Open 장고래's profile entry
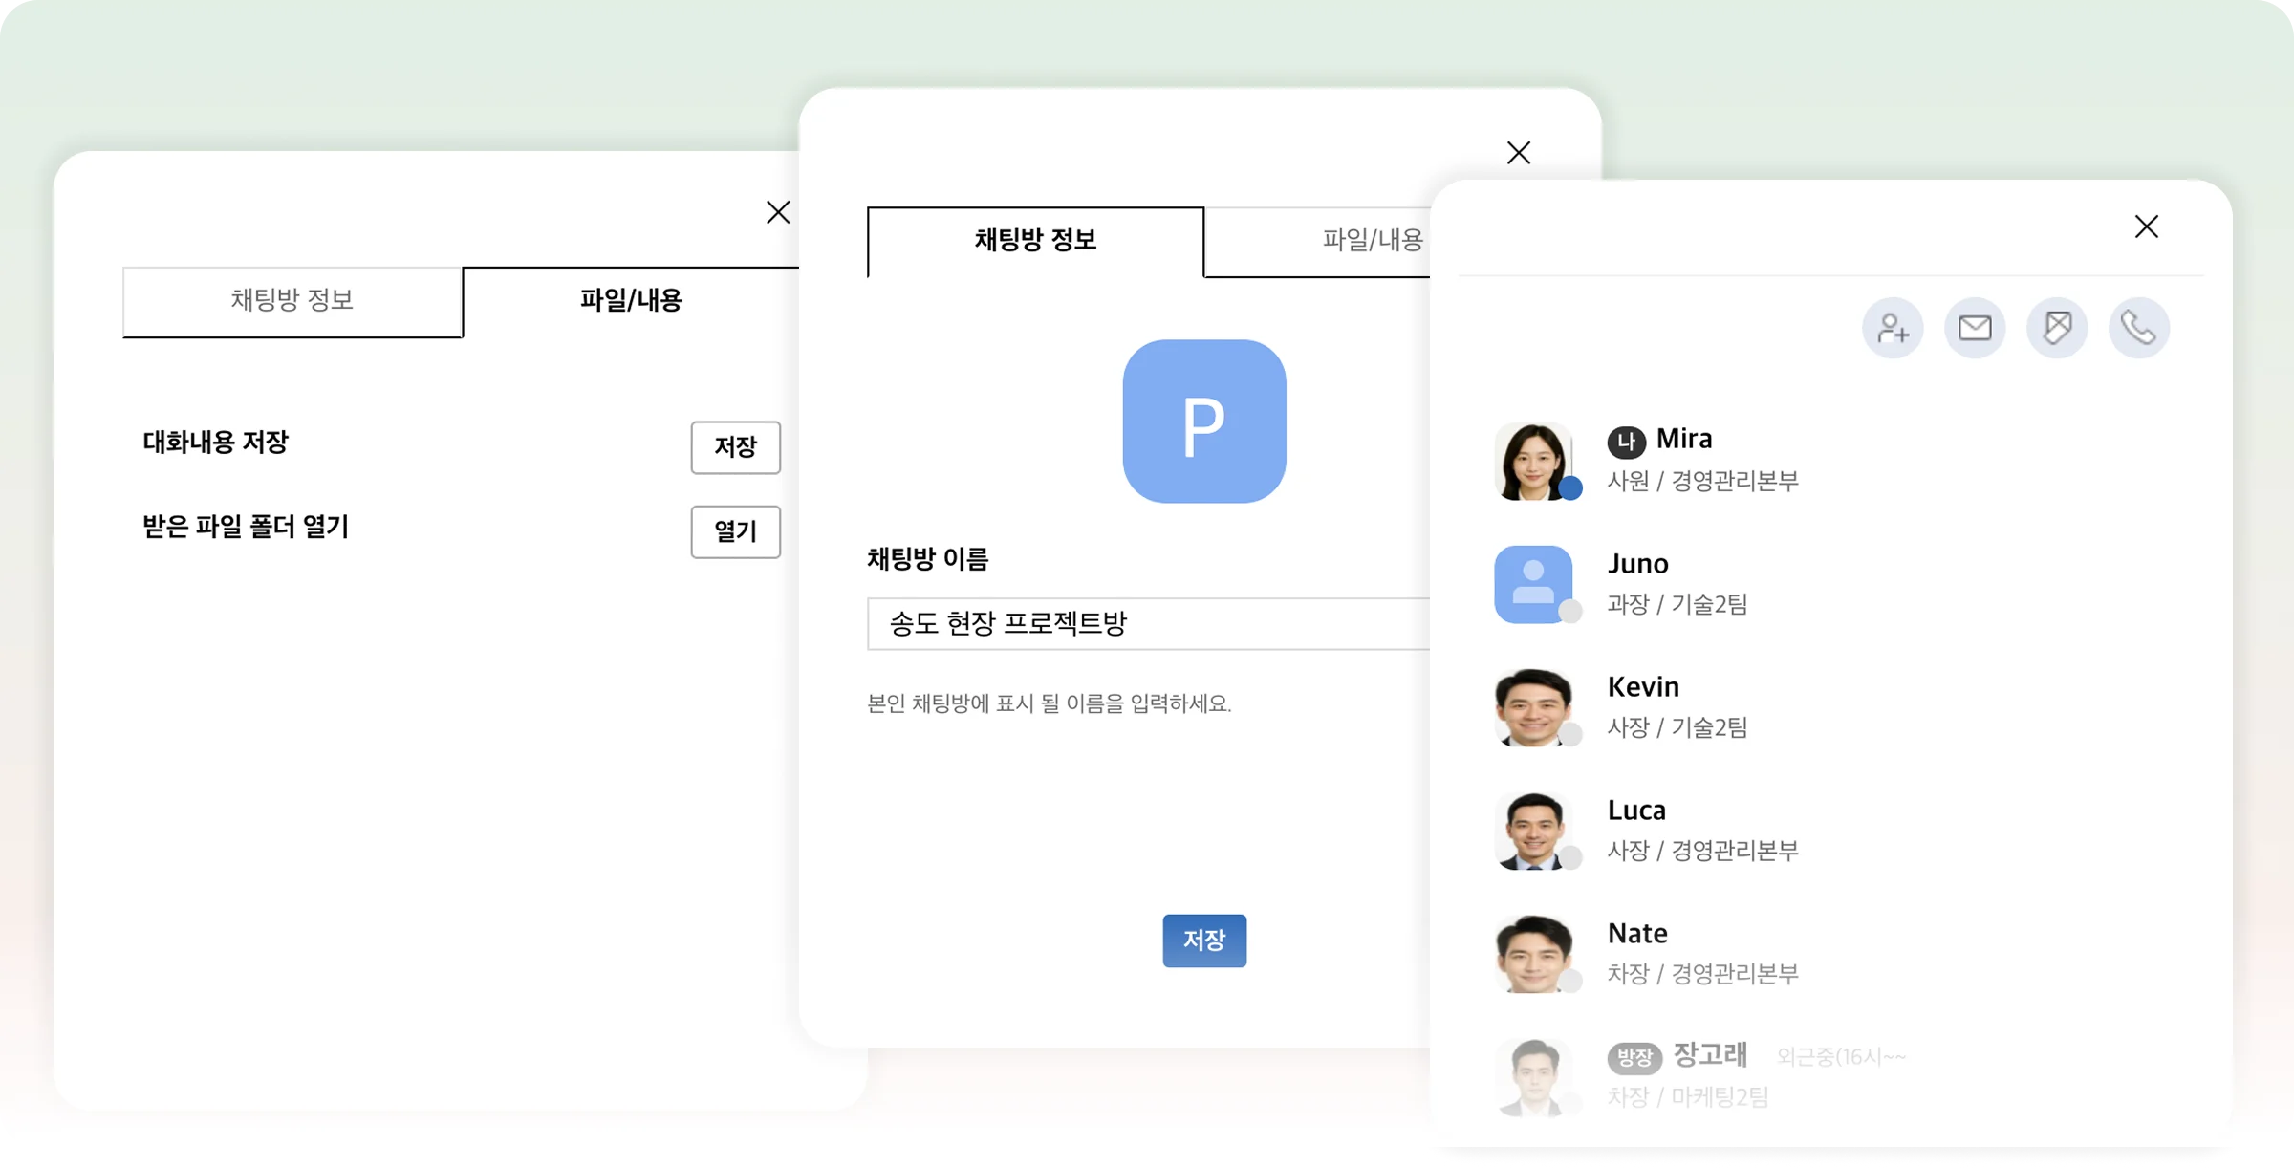 click(1710, 1055)
